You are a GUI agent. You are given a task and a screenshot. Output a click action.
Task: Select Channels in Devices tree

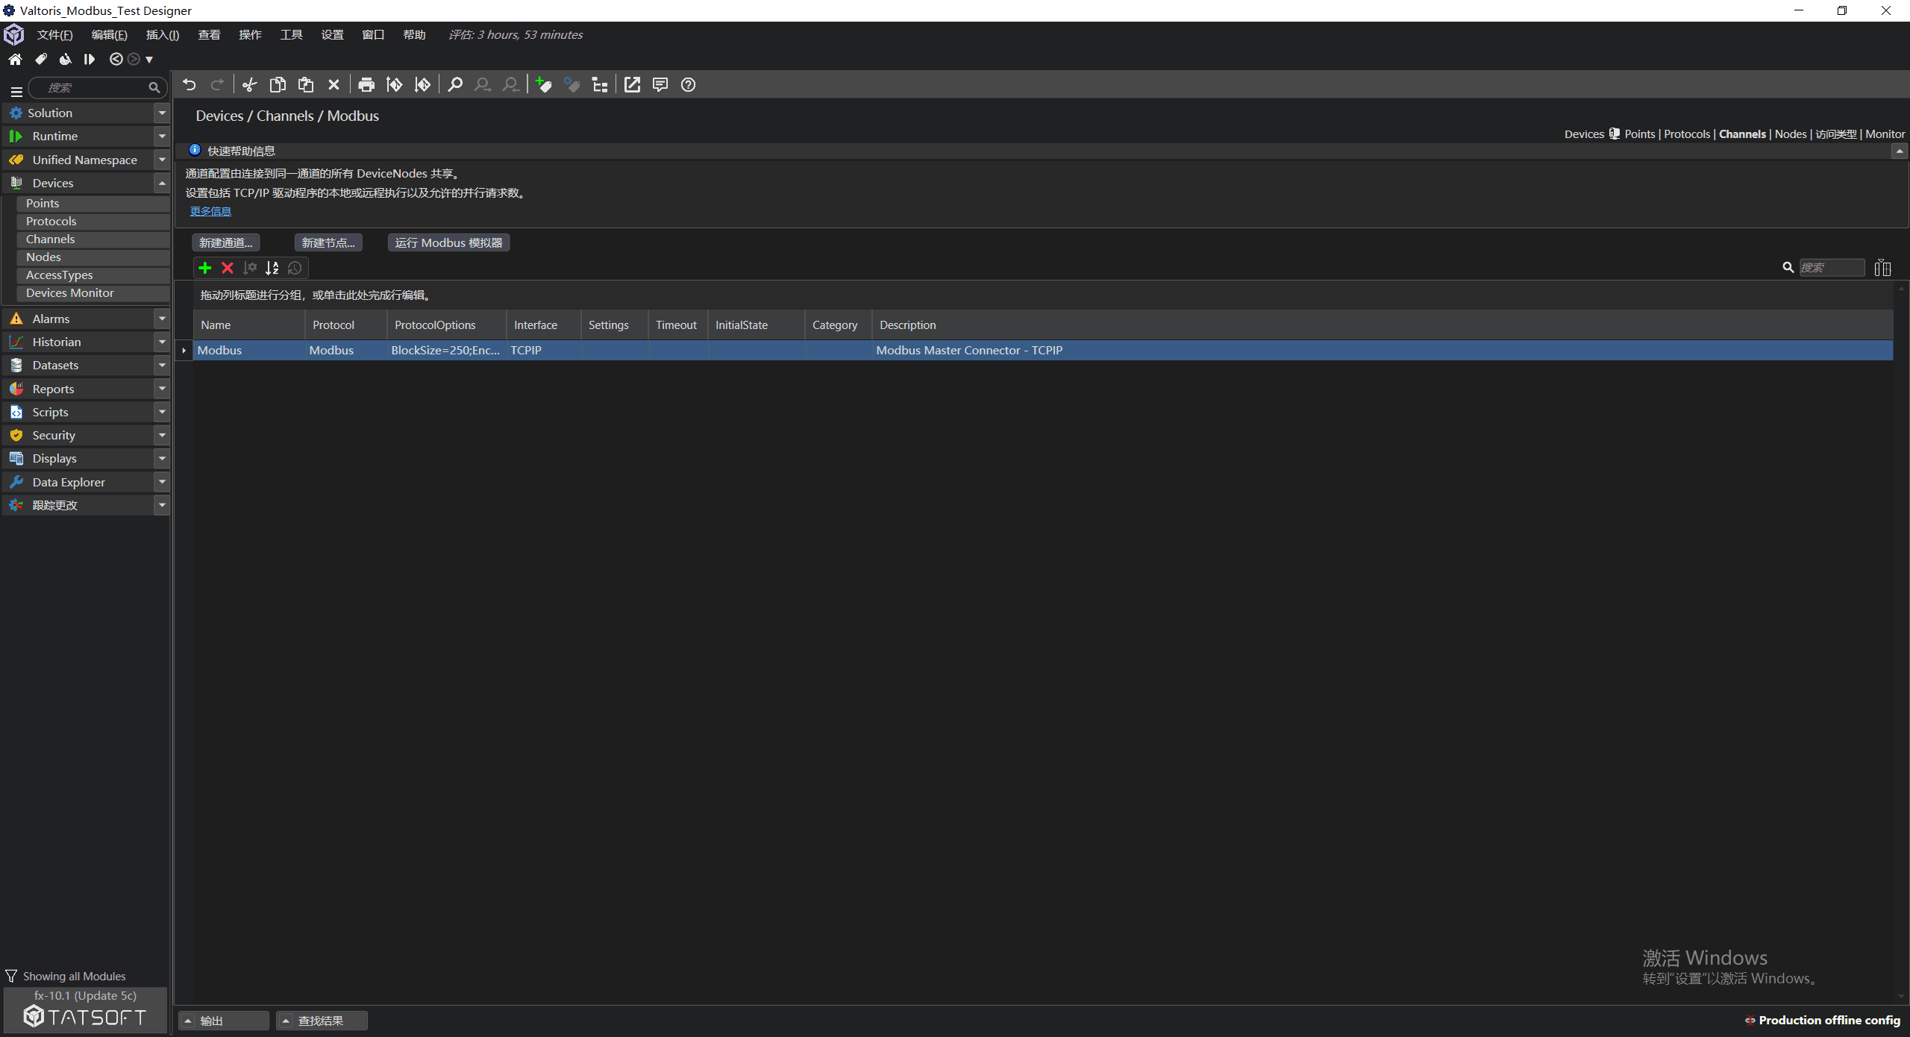(x=93, y=239)
